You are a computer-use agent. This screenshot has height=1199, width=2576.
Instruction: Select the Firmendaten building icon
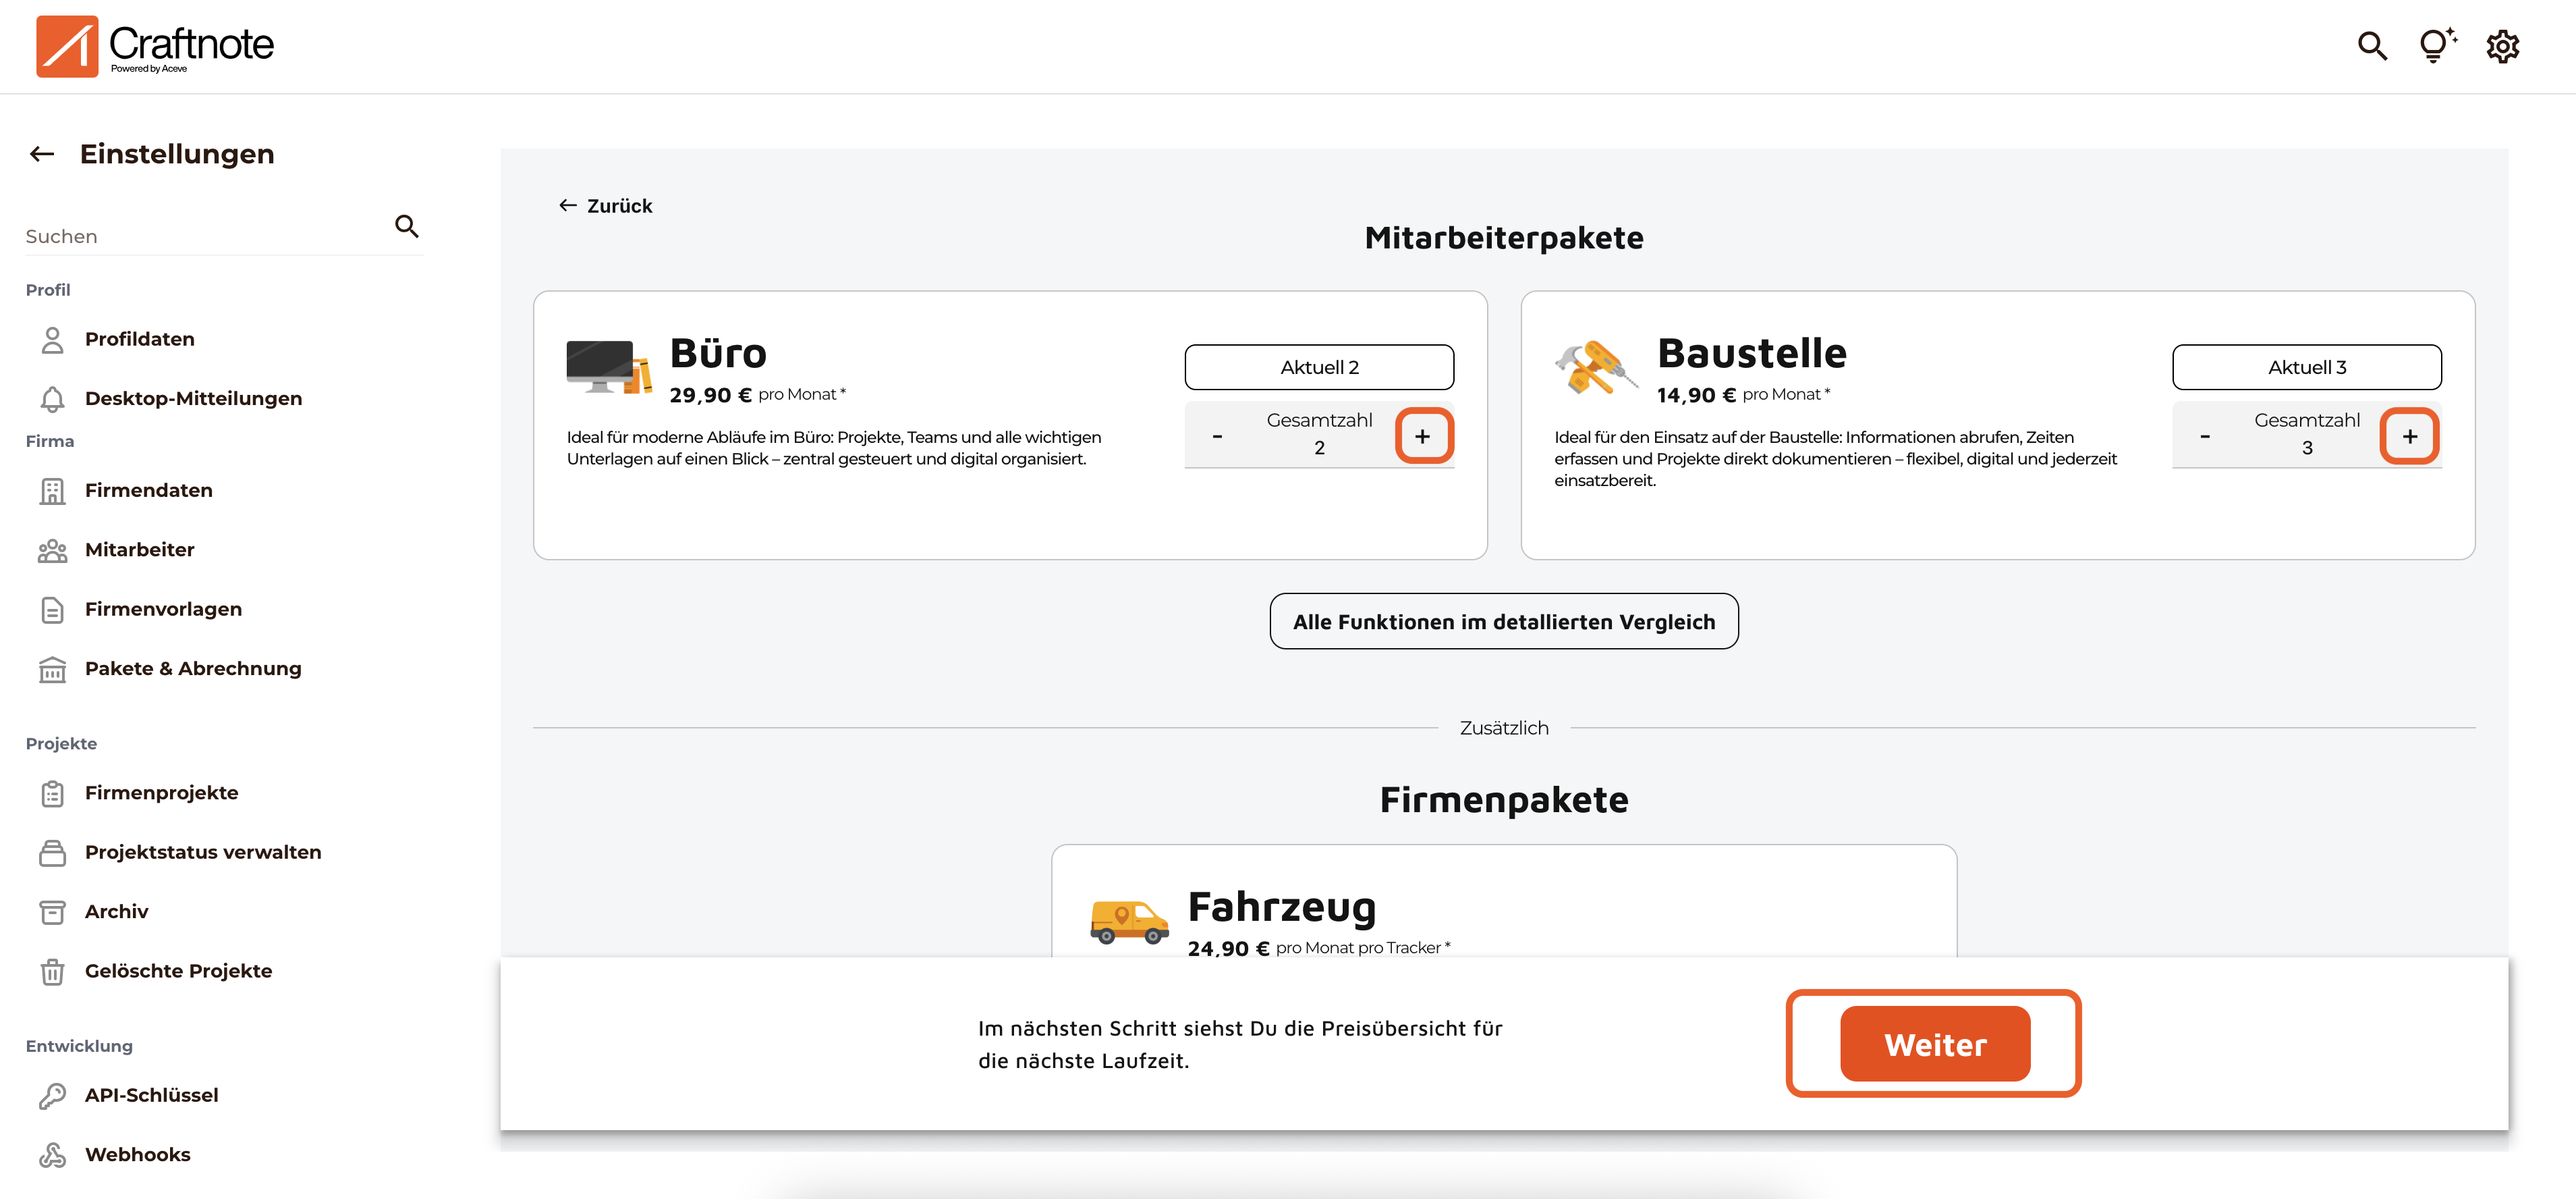click(x=52, y=491)
